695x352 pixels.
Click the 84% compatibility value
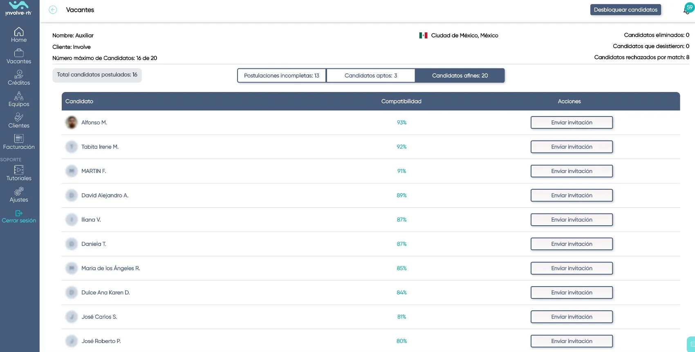(401, 293)
